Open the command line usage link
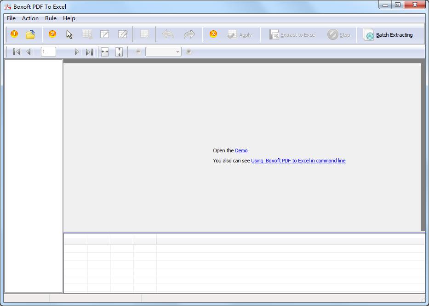 pyautogui.click(x=298, y=161)
